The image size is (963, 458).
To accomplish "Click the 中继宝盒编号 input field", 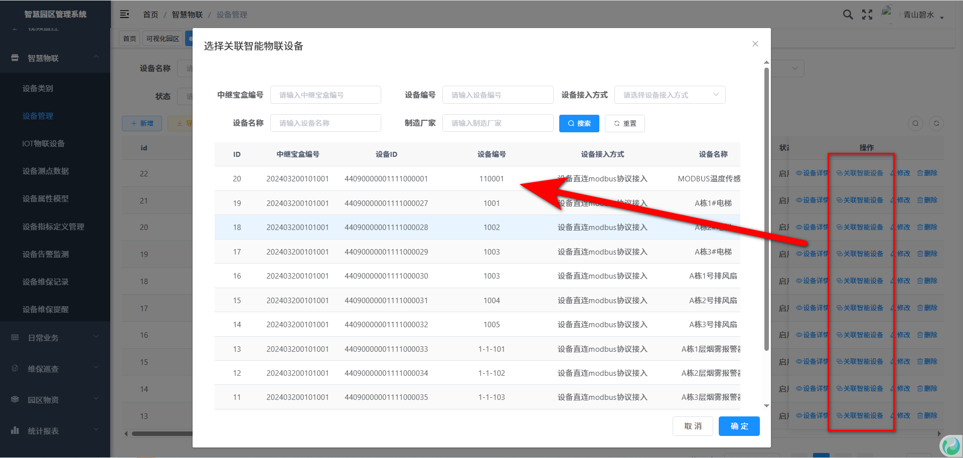I will click(x=326, y=95).
